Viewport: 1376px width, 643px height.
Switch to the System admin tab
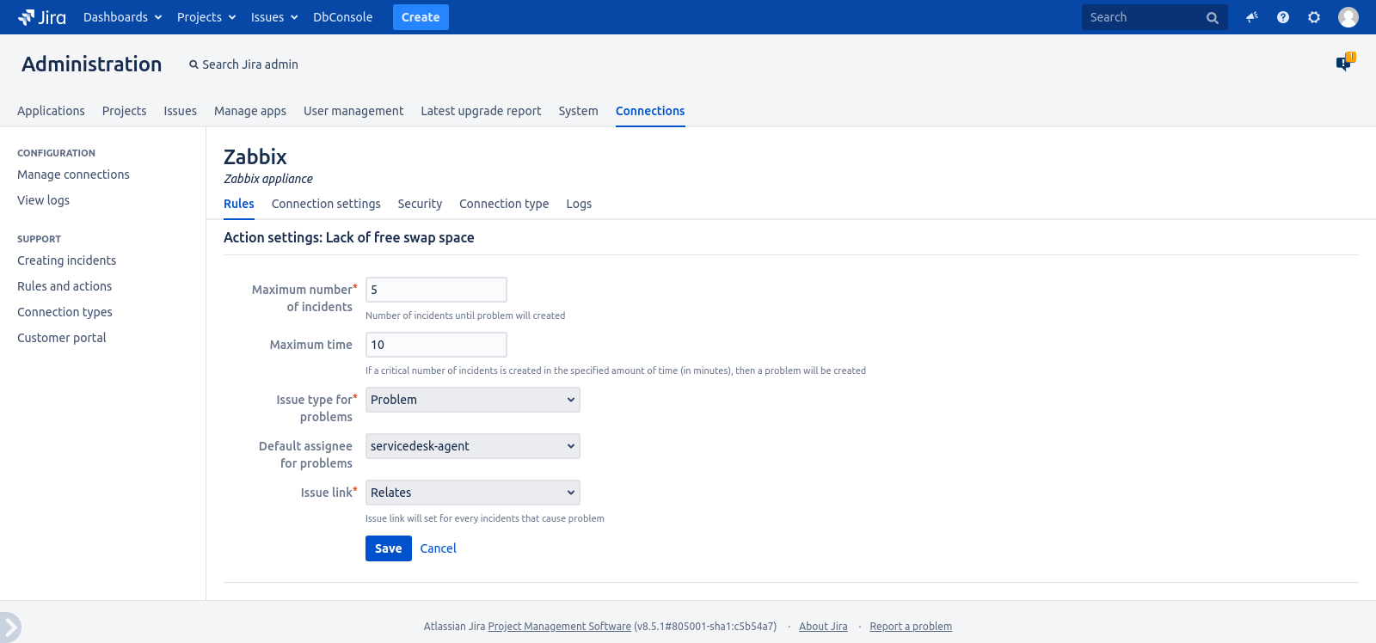pos(578,111)
